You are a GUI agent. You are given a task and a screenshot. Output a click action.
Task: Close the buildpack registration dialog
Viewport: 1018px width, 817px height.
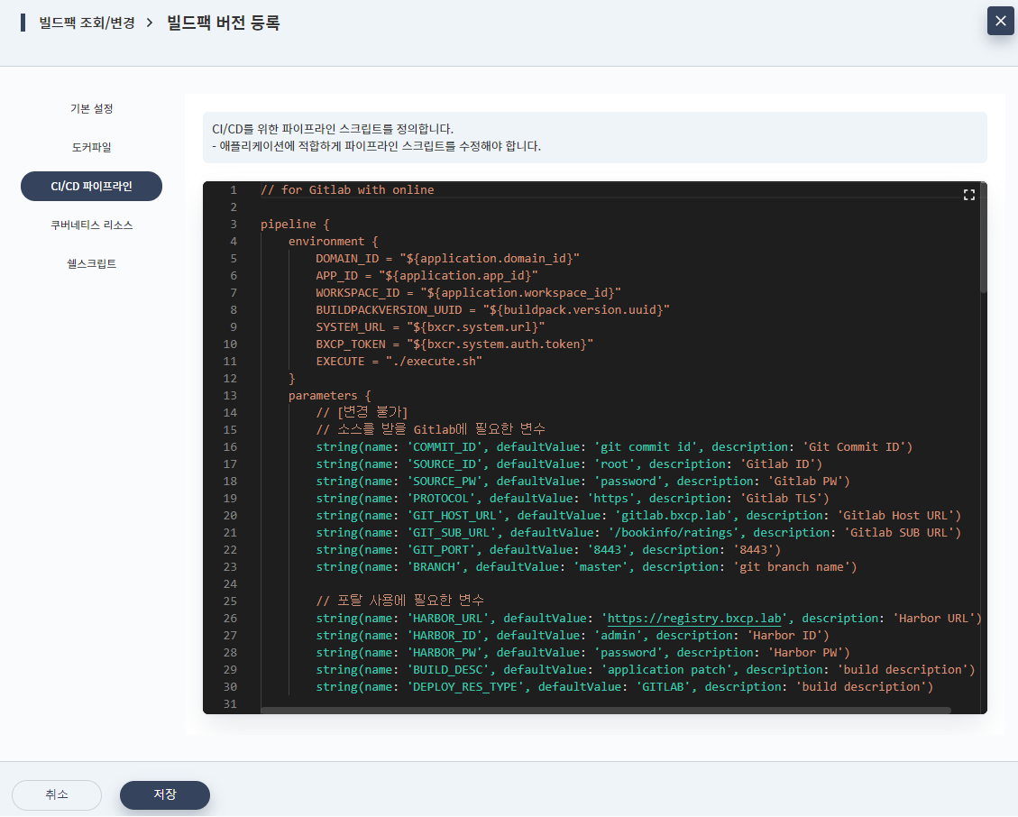(x=1001, y=21)
